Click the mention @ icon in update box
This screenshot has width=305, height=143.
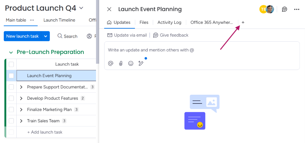coord(111,63)
